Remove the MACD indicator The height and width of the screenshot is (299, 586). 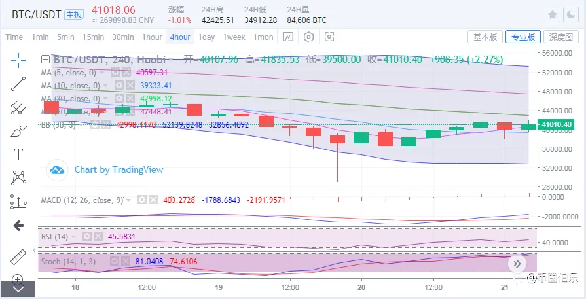click(x=153, y=200)
